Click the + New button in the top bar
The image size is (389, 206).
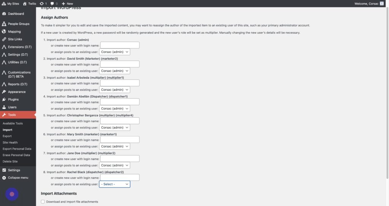(x=67, y=3)
